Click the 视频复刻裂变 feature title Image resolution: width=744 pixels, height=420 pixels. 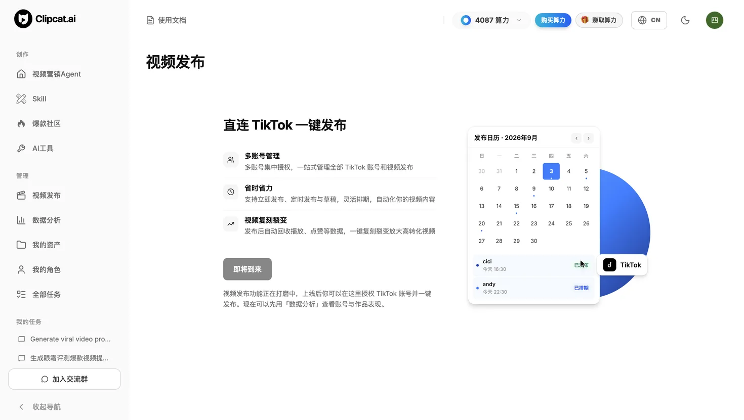266,220
